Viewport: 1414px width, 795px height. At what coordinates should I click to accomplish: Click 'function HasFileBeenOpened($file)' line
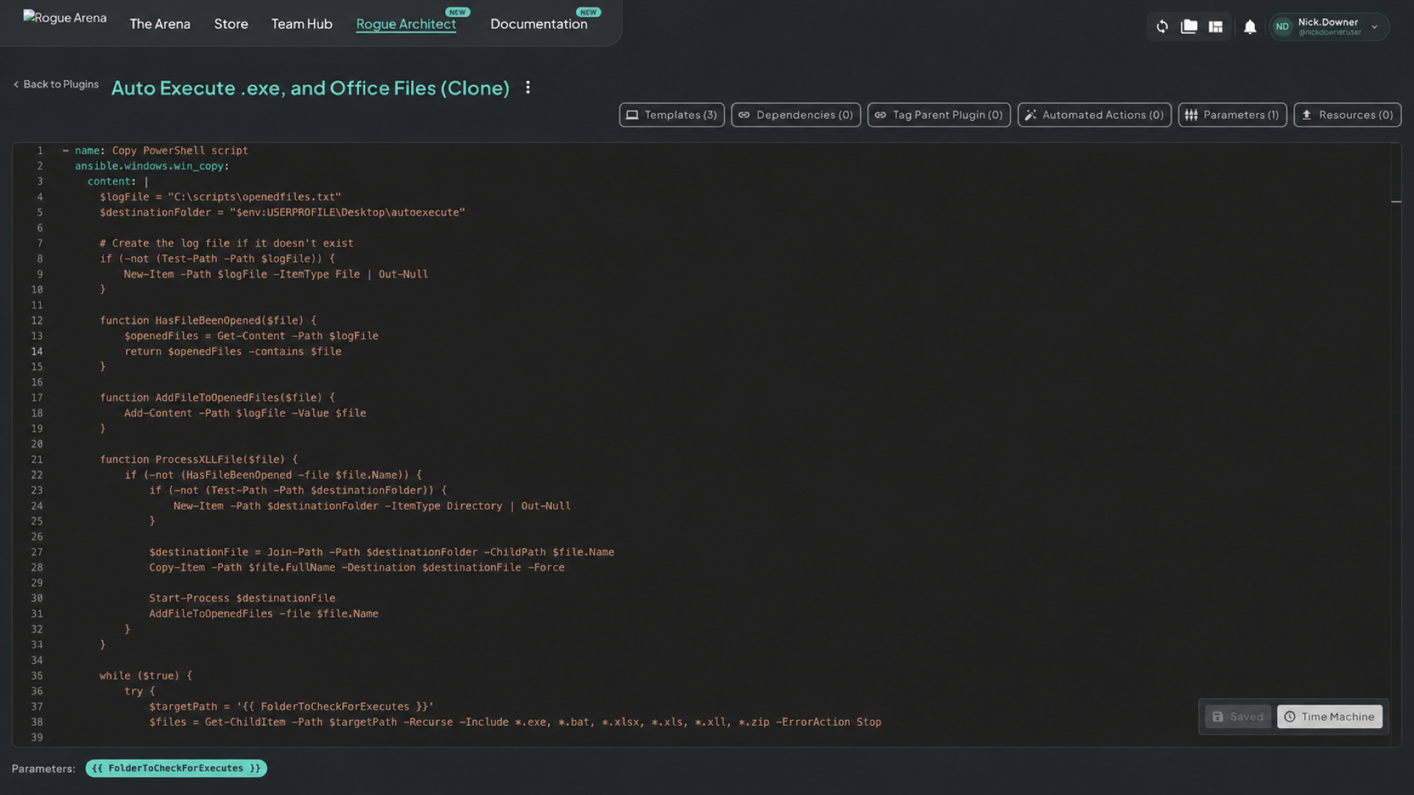[208, 321]
